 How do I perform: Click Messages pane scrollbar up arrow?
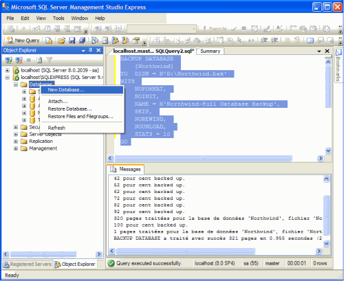[326, 179]
